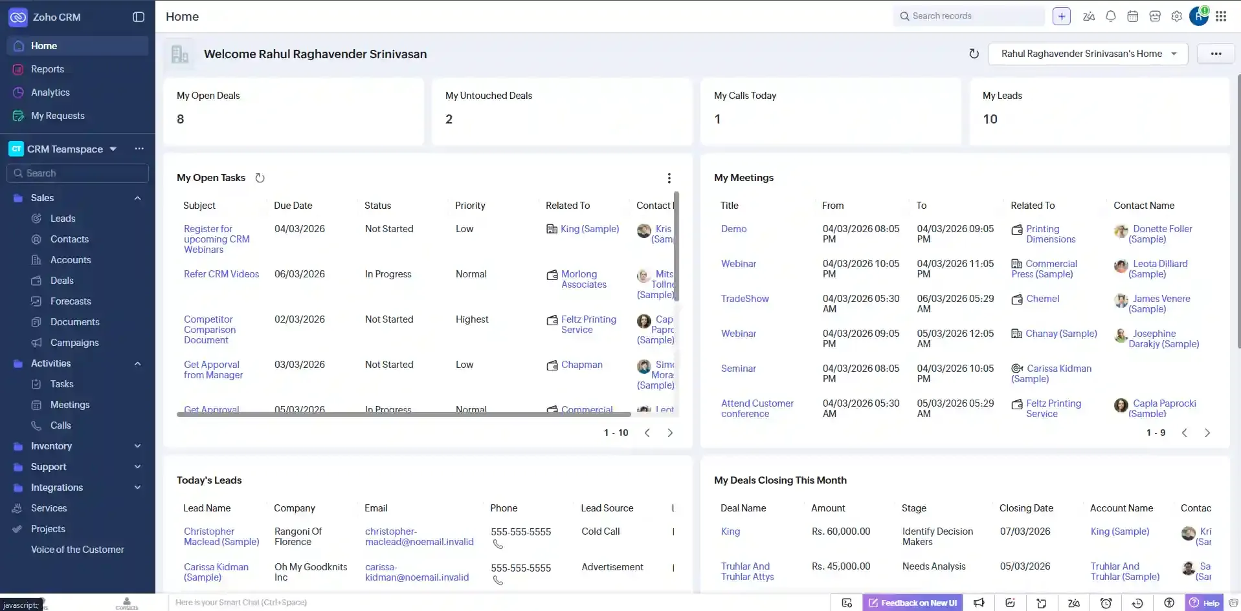
Task: Open the Competitor Comparison Document task
Action: pyautogui.click(x=210, y=330)
